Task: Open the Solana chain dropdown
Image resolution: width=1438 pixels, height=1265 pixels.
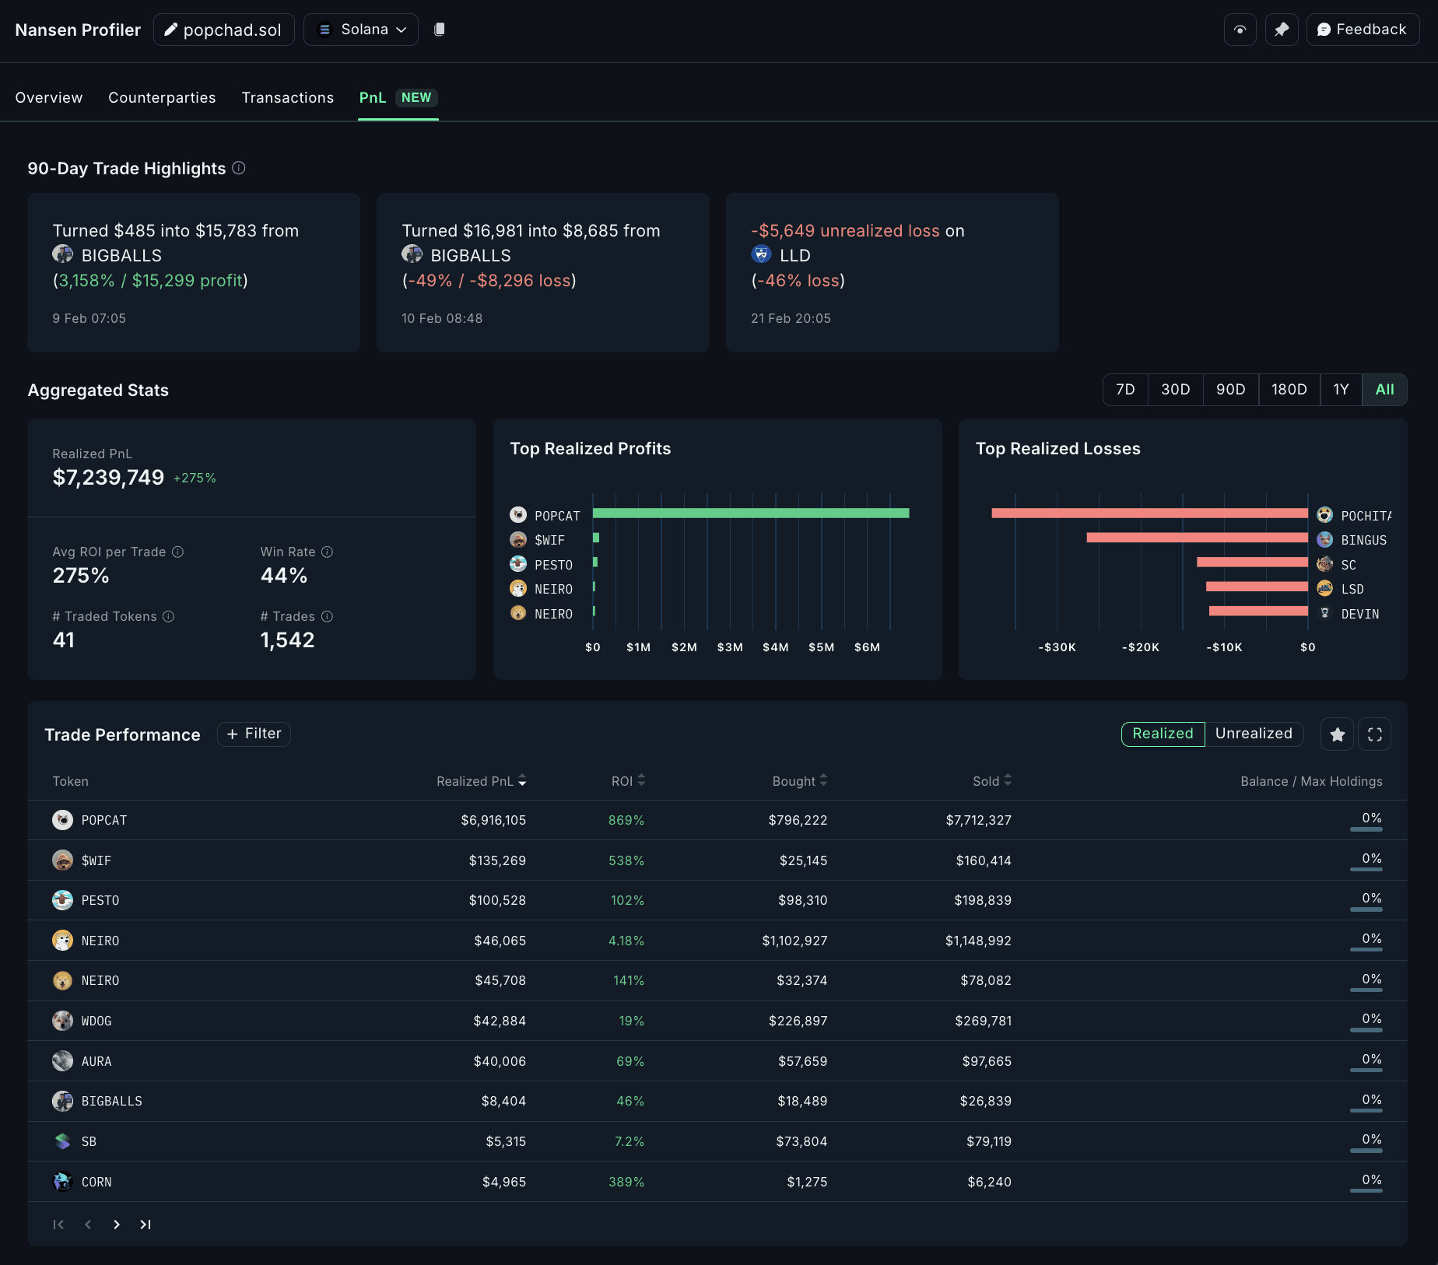Action: 361,30
